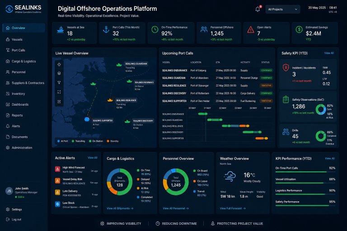The height and width of the screenshot is (231, 347).
Task: Select SEALINKS SUPPORTER blue port marker
Action: point(87,120)
